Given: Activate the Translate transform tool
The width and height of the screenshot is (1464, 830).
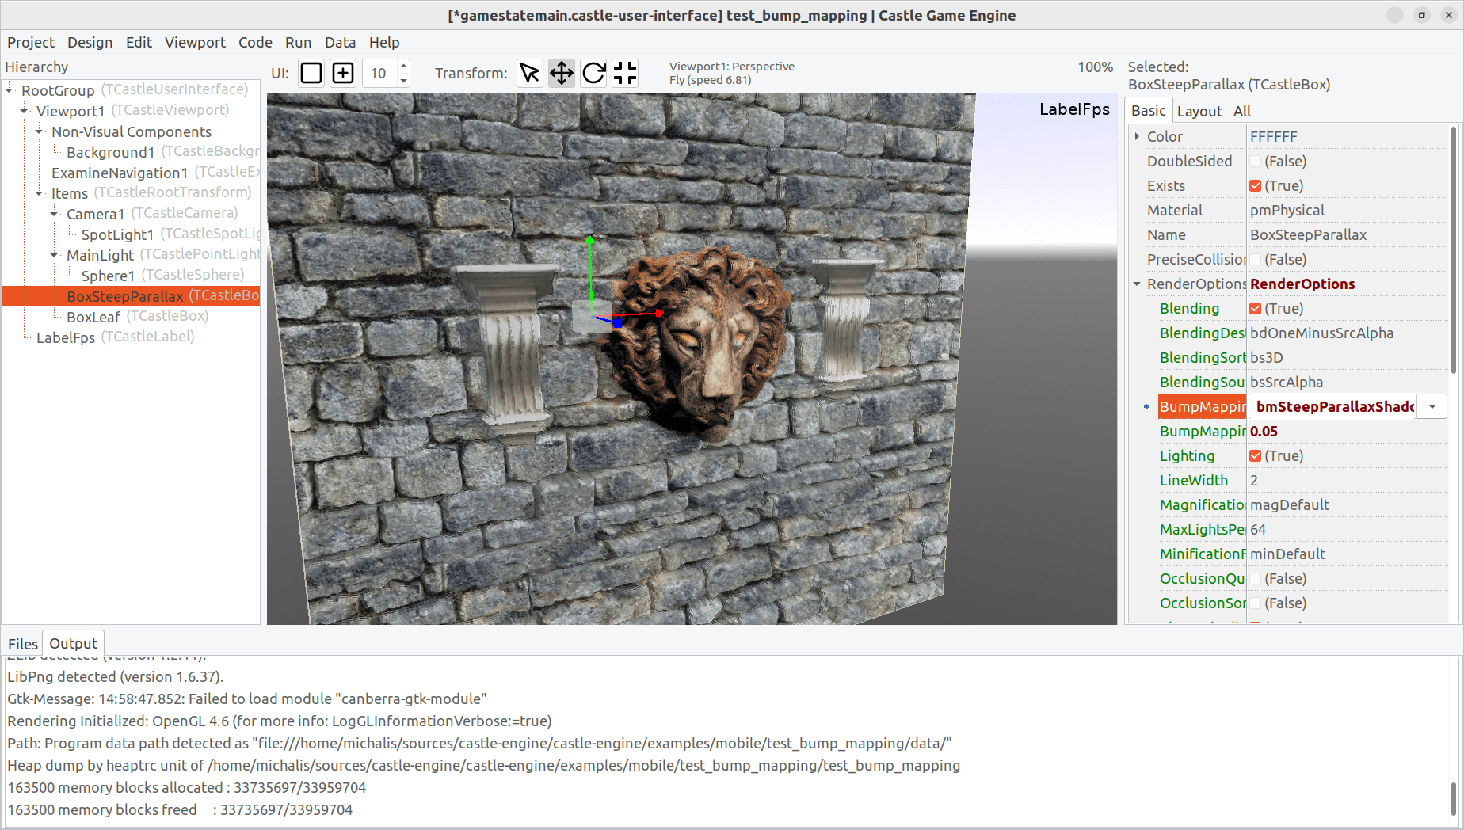Looking at the screenshot, I should (561, 73).
